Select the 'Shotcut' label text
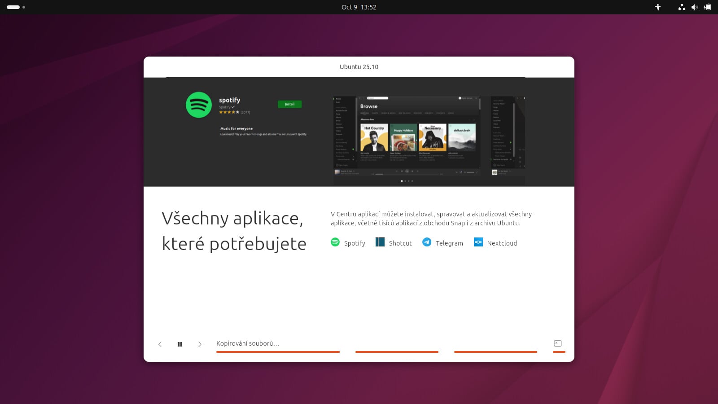718x404 pixels. point(400,243)
